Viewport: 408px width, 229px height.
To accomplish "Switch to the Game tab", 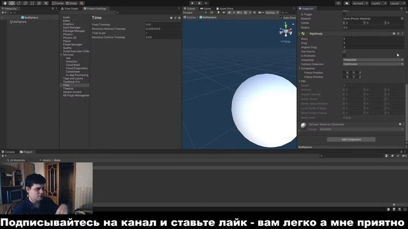I will (205, 8).
